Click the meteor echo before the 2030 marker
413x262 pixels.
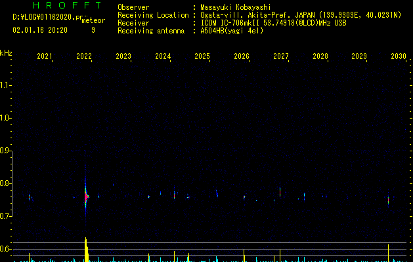(x=388, y=200)
